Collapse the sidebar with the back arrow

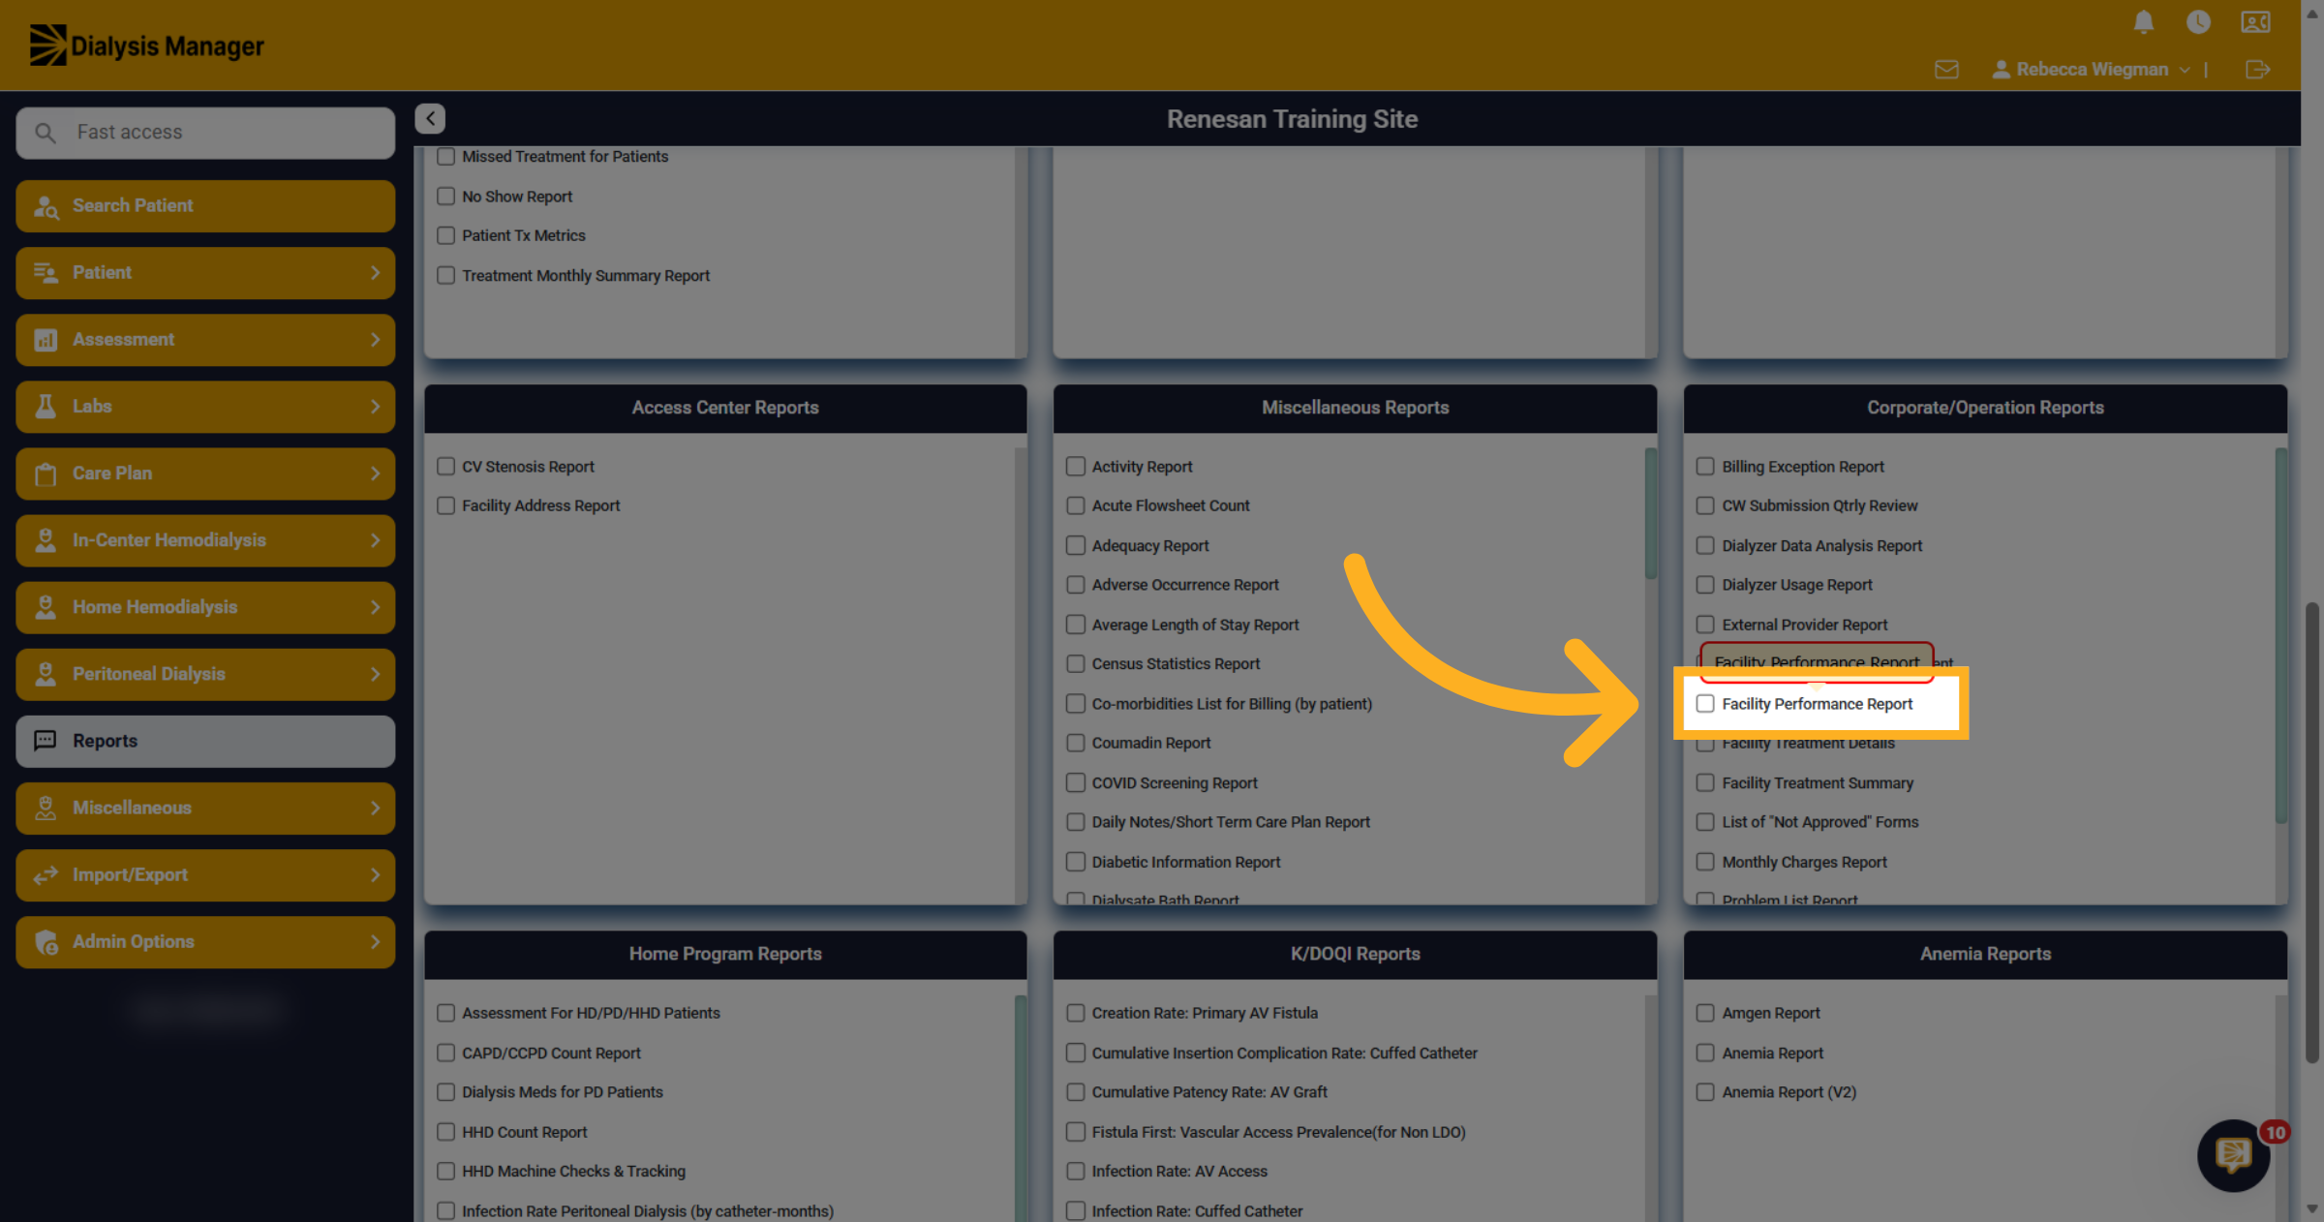[430, 118]
